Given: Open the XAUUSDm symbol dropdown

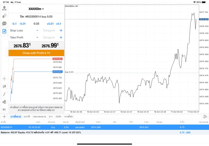Looking at the screenshot, I should pyautogui.click(x=36, y=9).
